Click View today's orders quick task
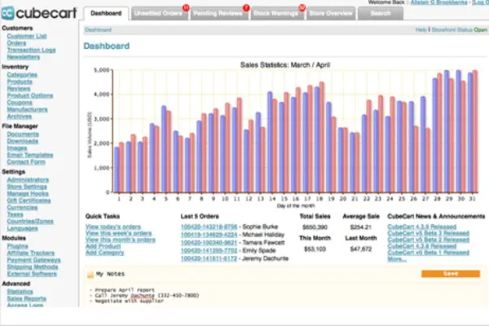 pos(113,227)
